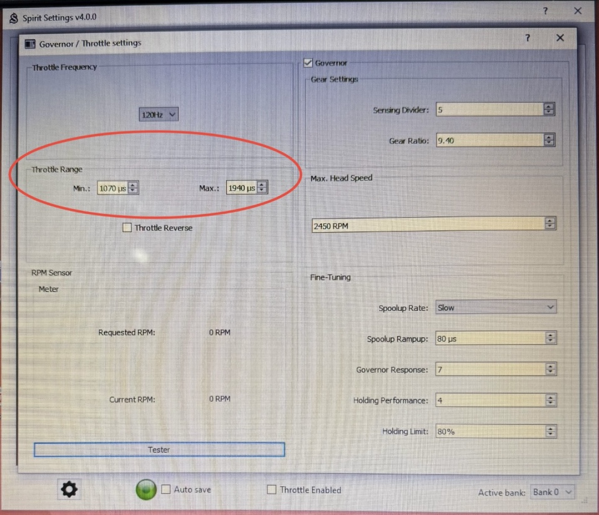This screenshot has width=599, height=515.
Task: Click the gear settings icon
Action: (x=68, y=490)
